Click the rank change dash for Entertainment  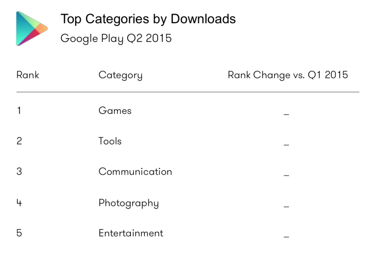pyautogui.click(x=286, y=237)
